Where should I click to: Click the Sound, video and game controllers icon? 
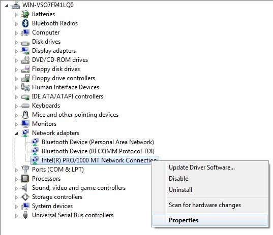point(25,188)
